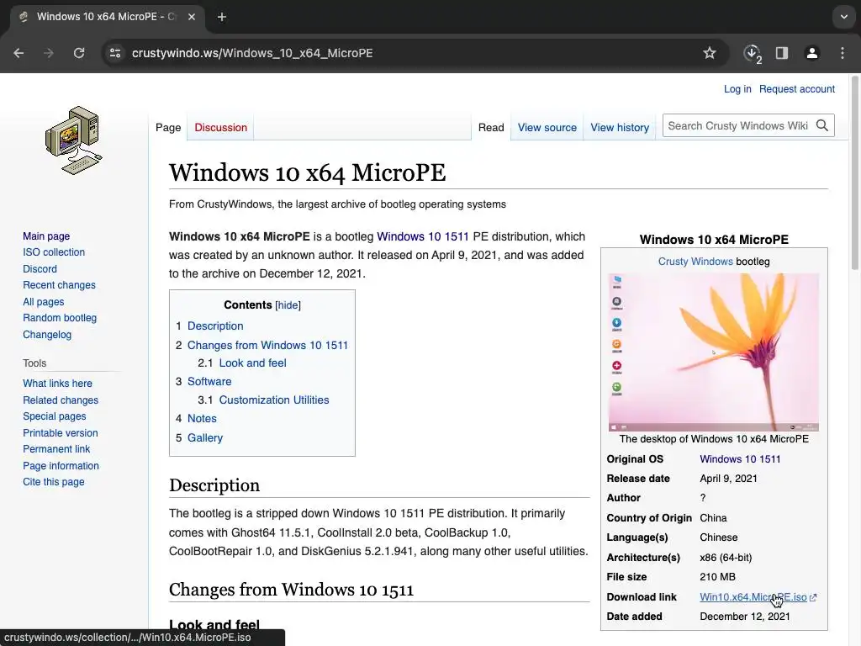861x646 pixels.
Task: Click Cite this page link
Action: click(54, 482)
